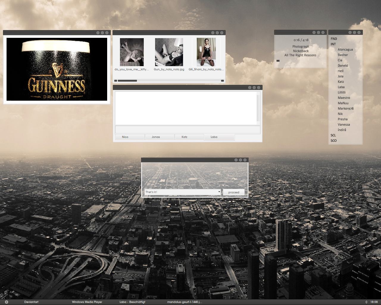381x305 pixels.
Task: Open the start menu circle icon on taskbar
Action: pyautogui.click(x=7, y=302)
